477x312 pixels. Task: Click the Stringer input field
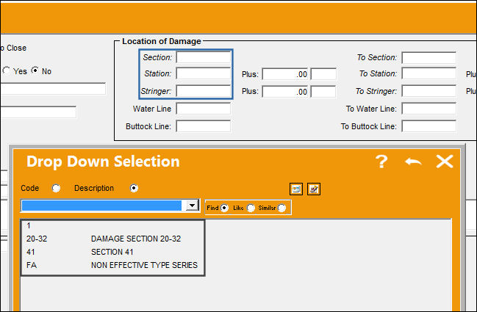pos(204,91)
